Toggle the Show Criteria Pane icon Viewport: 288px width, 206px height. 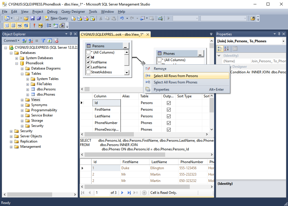pos(13,25)
